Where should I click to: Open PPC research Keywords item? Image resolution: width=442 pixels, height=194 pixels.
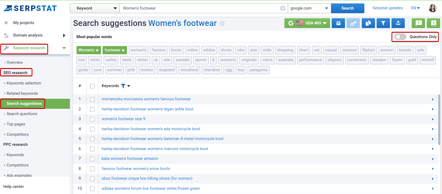point(15,155)
